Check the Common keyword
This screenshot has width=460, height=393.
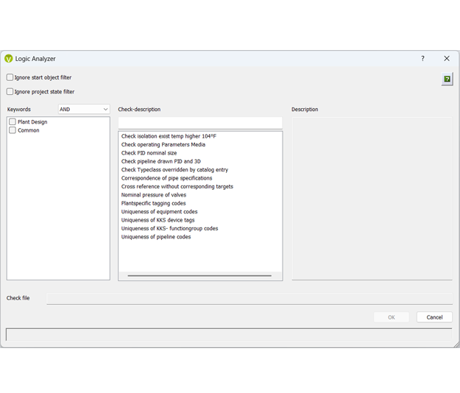click(13, 130)
